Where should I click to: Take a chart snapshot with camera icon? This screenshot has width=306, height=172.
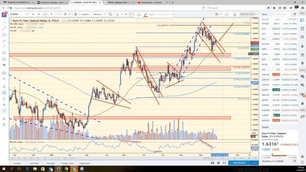click(212, 163)
